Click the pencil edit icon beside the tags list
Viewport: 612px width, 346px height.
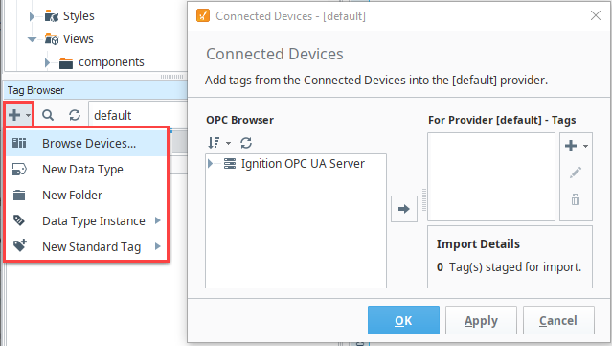pyautogui.click(x=576, y=173)
